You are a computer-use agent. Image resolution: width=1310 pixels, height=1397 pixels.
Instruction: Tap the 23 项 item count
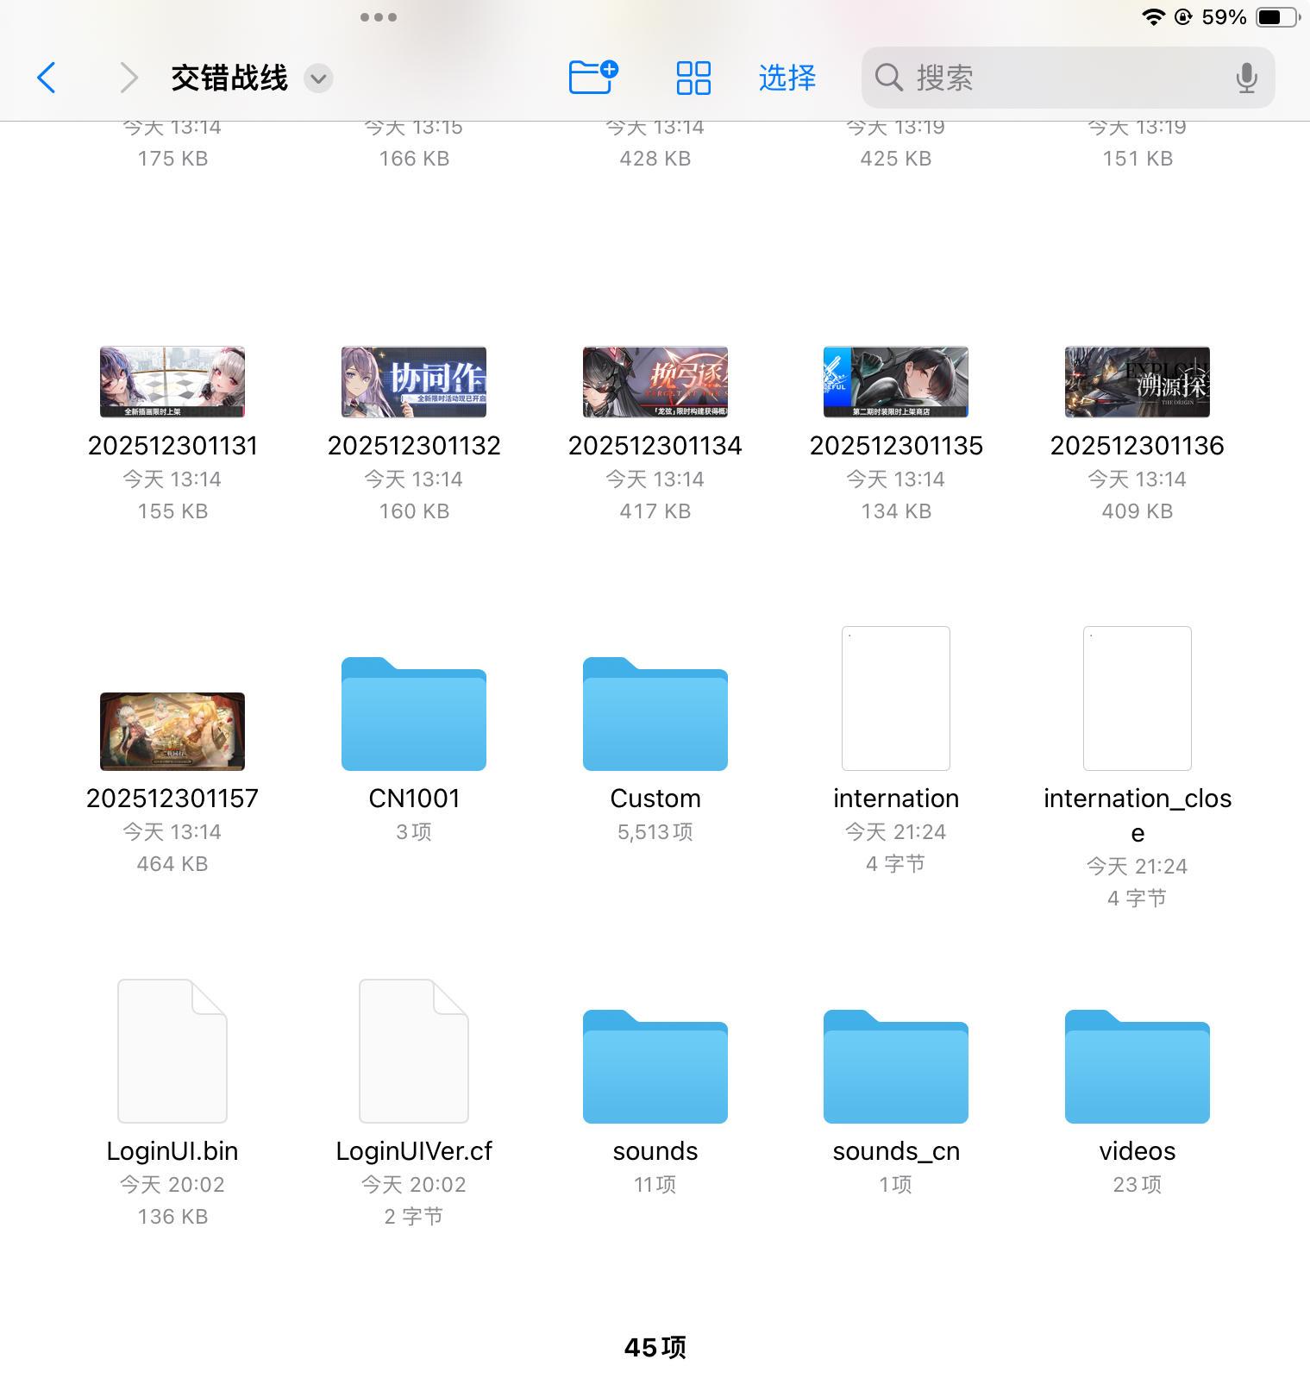(1138, 1185)
